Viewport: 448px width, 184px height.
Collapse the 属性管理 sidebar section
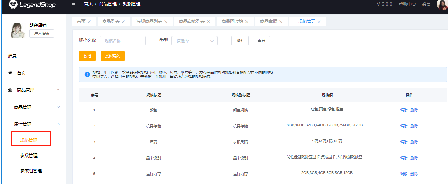tap(58, 124)
